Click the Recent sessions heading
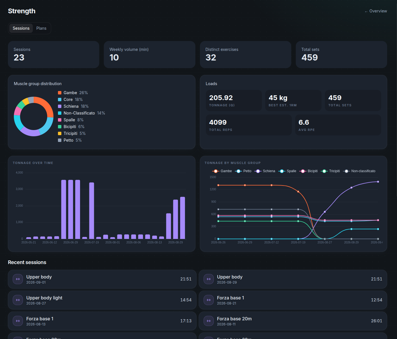397x339 pixels. pos(27,262)
